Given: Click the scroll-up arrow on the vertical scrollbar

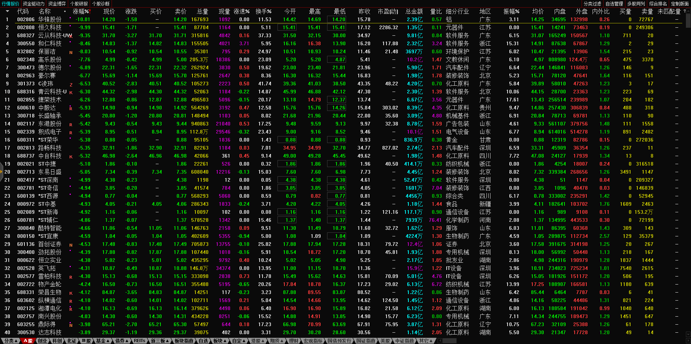Looking at the screenshot, I should 688,11.
